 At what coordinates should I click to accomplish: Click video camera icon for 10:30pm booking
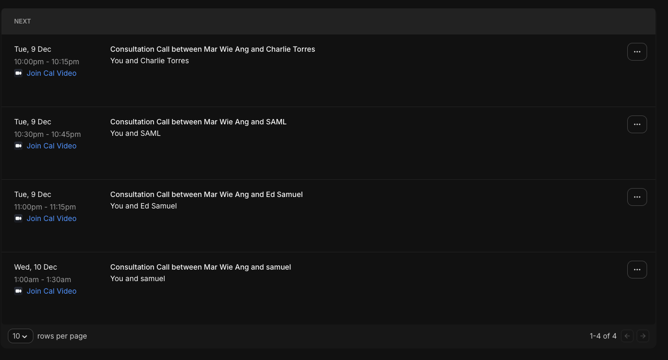[x=18, y=146]
